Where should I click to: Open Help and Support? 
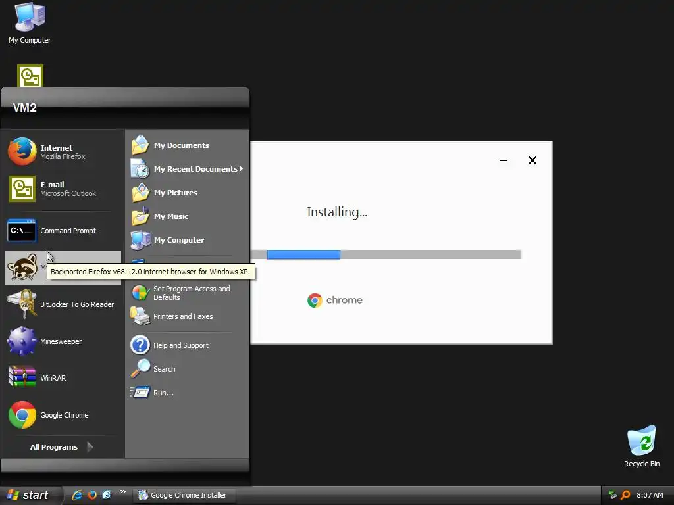(x=187, y=345)
